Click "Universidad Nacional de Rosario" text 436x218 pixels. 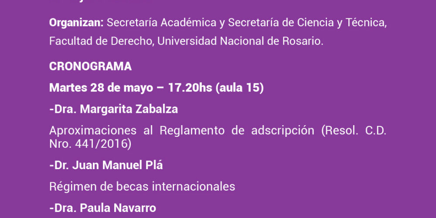pos(239,41)
